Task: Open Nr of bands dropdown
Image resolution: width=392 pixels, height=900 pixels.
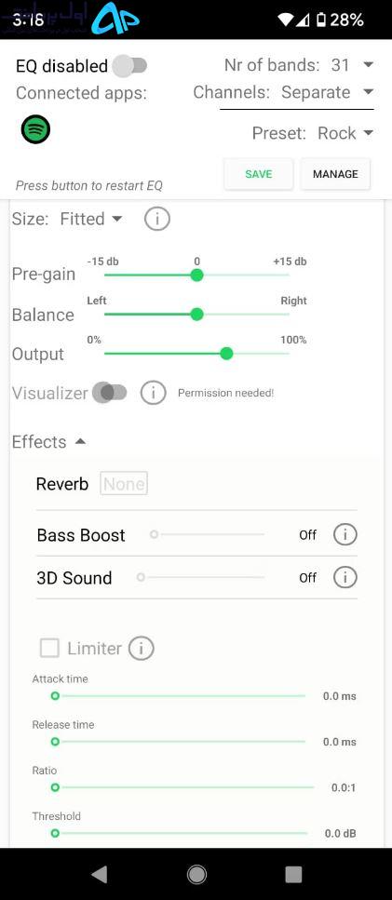Action: pos(352,65)
